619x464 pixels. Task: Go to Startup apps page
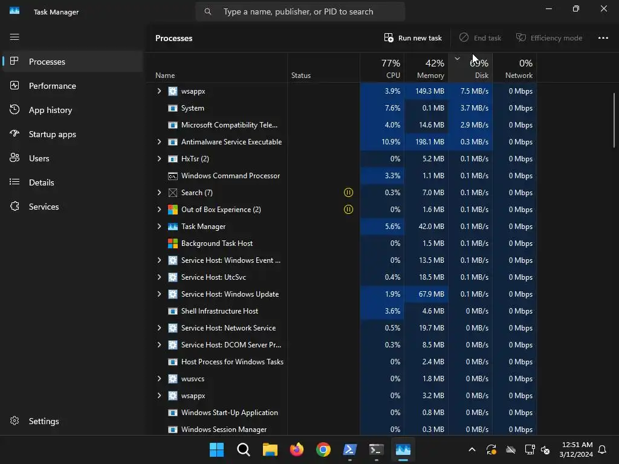pyautogui.click(x=73, y=134)
